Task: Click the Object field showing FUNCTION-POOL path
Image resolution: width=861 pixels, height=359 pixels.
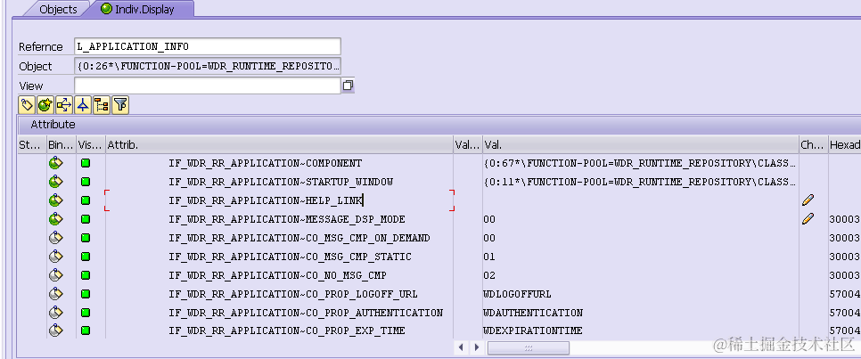Action: point(207,67)
